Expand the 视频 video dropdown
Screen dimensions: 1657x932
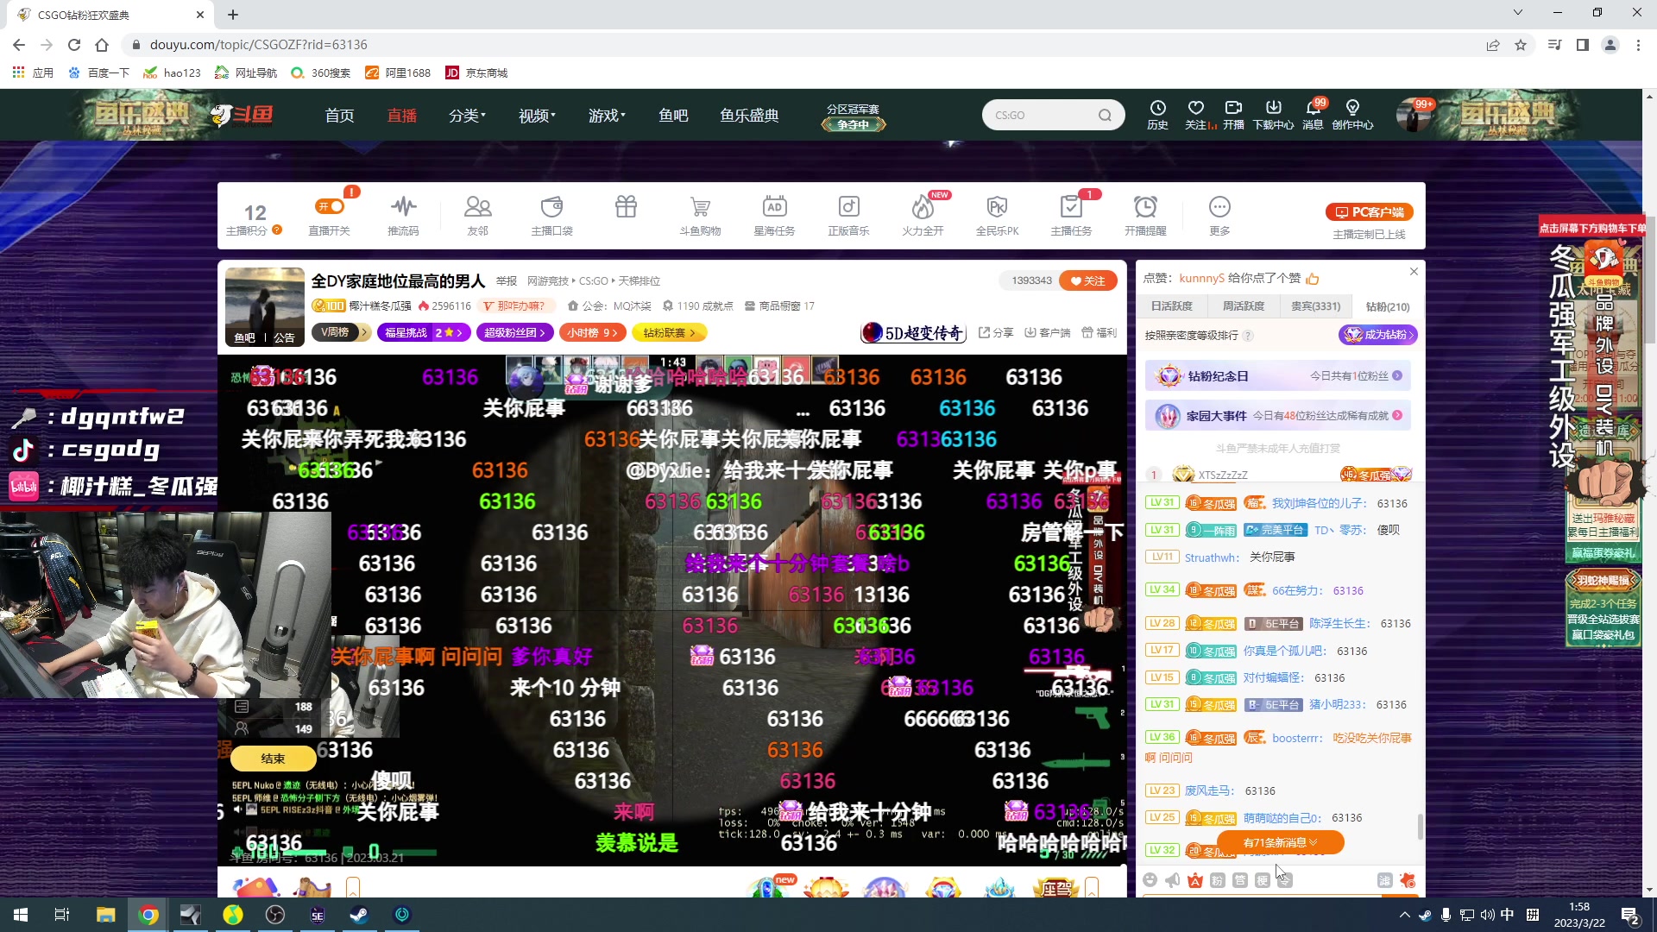coord(536,115)
